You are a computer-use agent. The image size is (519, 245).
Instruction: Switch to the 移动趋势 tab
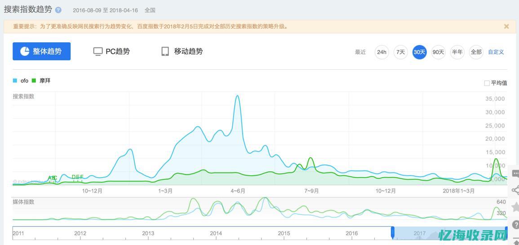182,51
